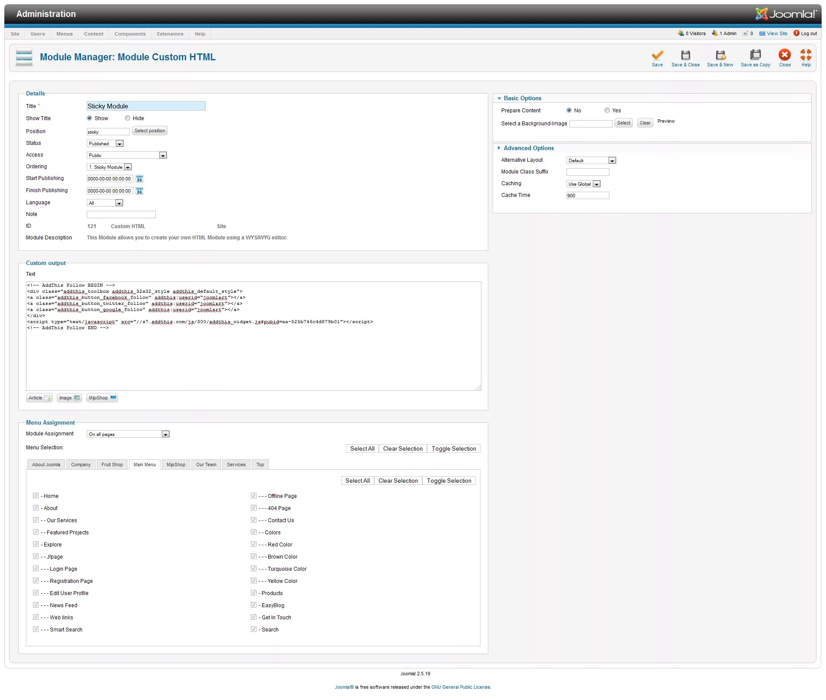The height and width of the screenshot is (700, 826).
Task: Switch to the About Joomla tab
Action: point(46,464)
